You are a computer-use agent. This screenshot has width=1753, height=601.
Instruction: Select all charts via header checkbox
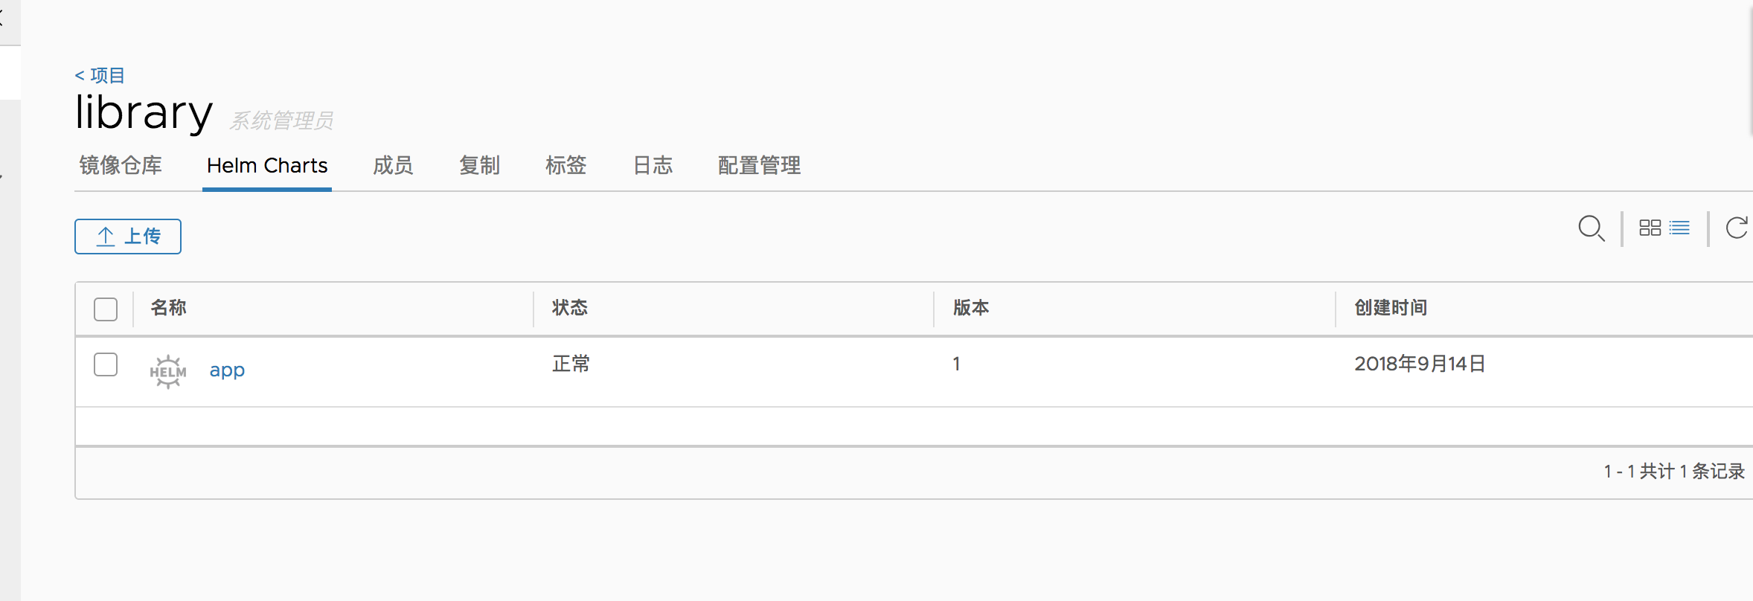pos(106,309)
